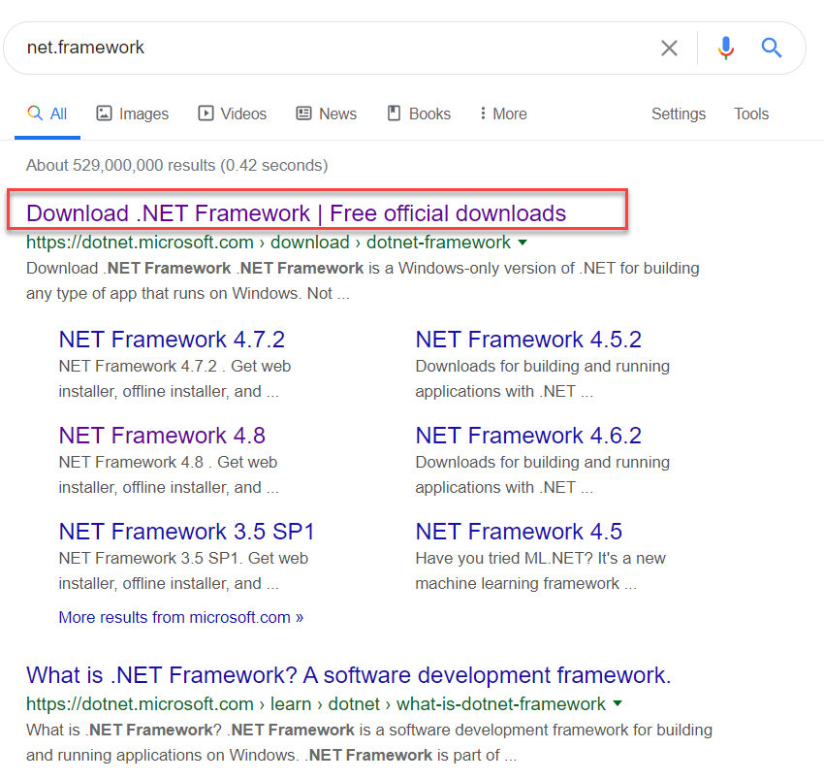Switch to News tab label

point(338,114)
